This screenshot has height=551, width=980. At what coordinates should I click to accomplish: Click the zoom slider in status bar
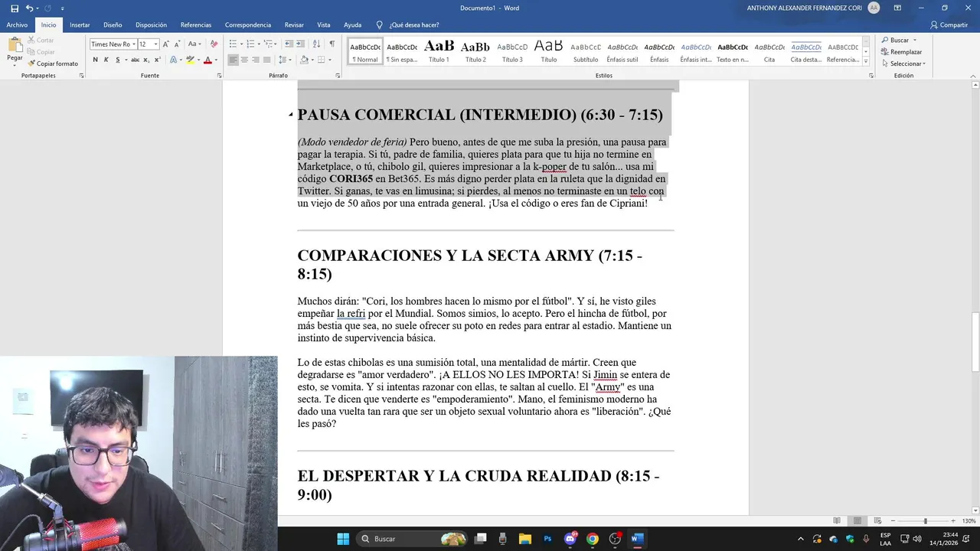click(x=926, y=521)
